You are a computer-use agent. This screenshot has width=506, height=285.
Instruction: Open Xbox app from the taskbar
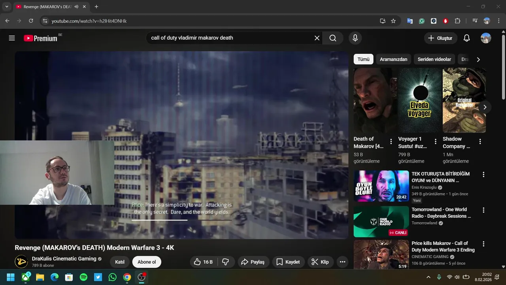[26, 277]
